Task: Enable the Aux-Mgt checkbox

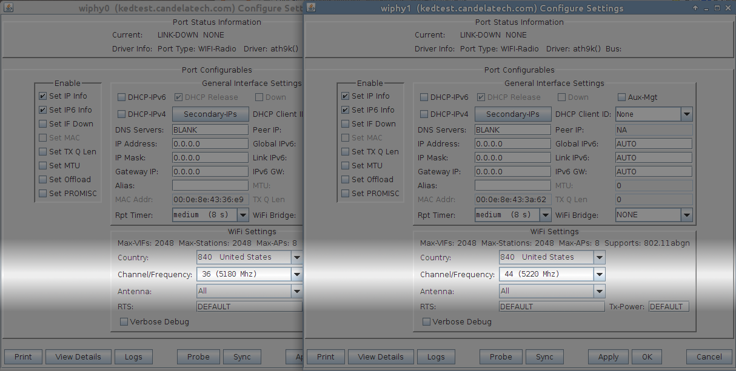Action: pos(621,97)
